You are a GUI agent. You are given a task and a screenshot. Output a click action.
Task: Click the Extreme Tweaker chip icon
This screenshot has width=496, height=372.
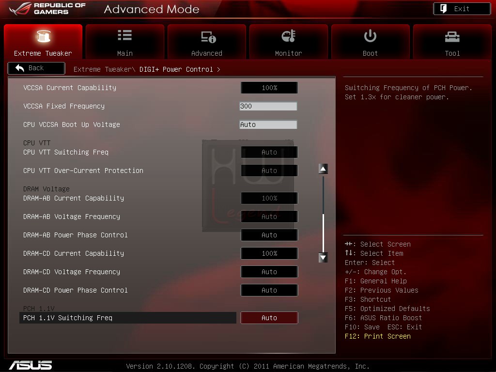43,36
